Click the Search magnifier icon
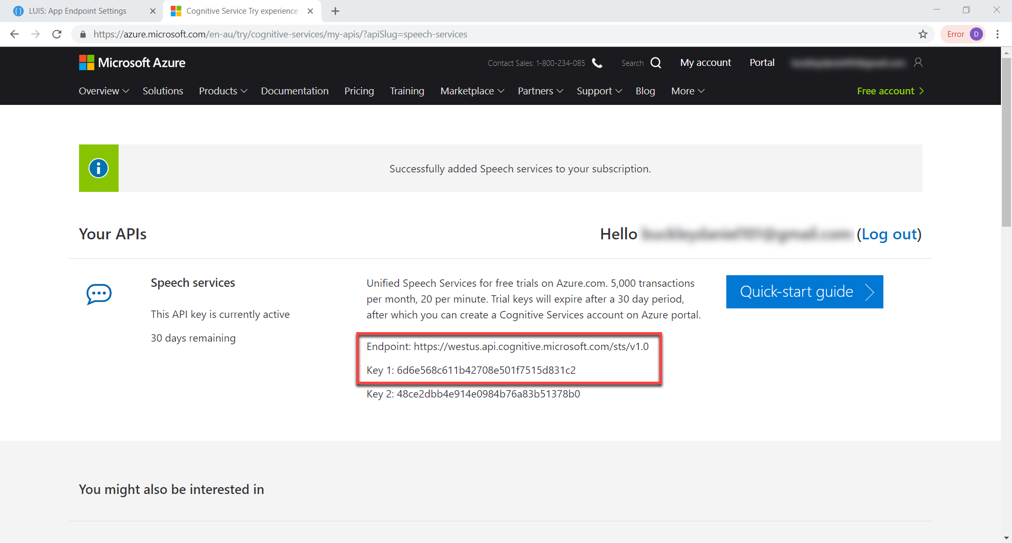 tap(656, 63)
